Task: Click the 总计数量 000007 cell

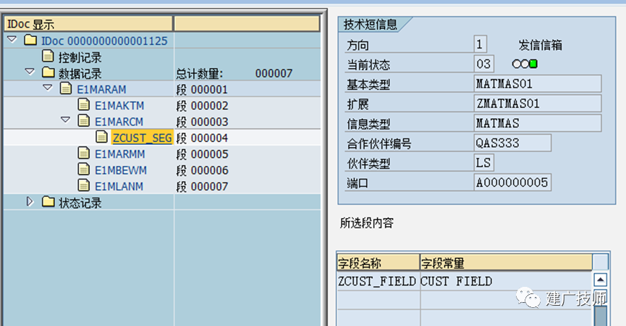Action: tap(247, 73)
